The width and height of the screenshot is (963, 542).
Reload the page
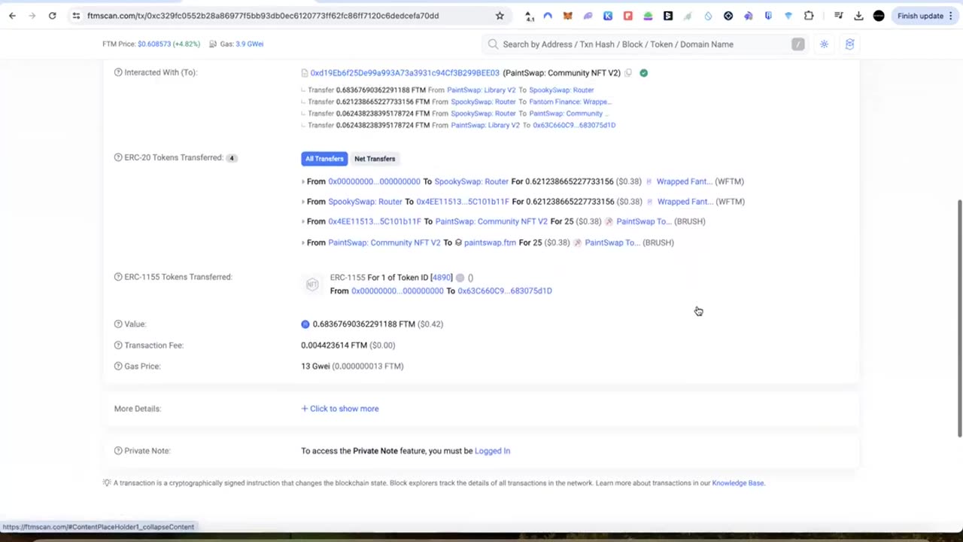(x=52, y=16)
